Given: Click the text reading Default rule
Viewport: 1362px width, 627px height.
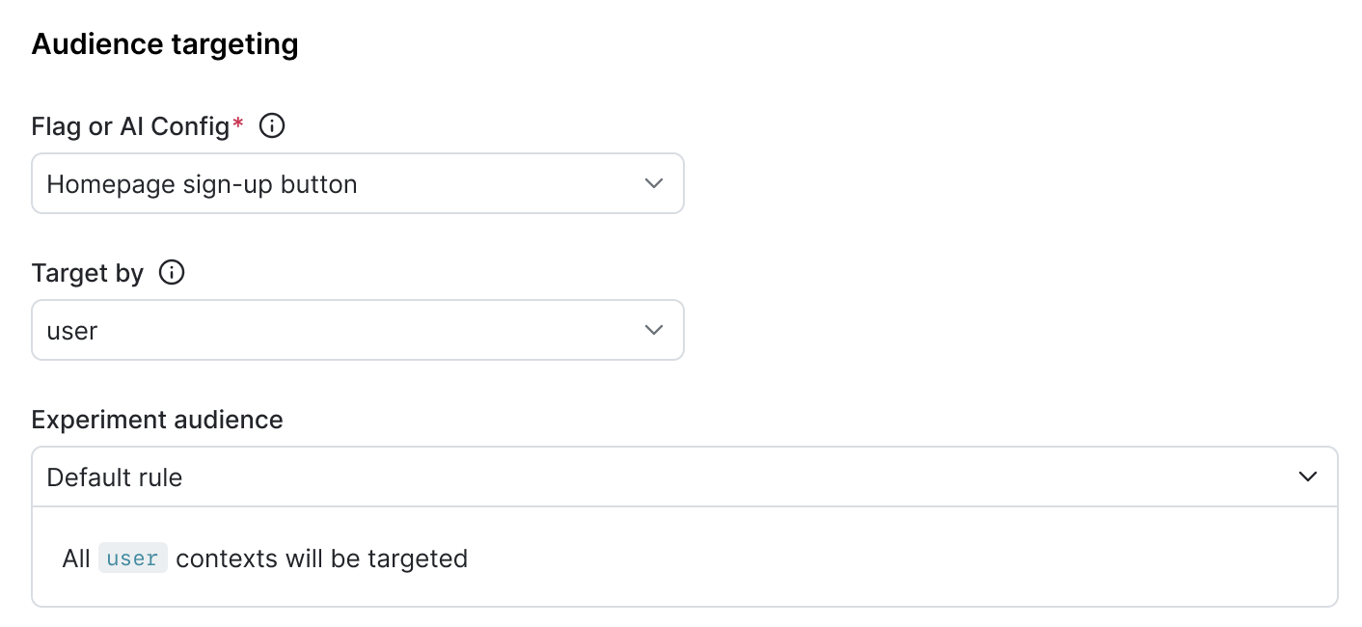Looking at the screenshot, I should [x=114, y=477].
